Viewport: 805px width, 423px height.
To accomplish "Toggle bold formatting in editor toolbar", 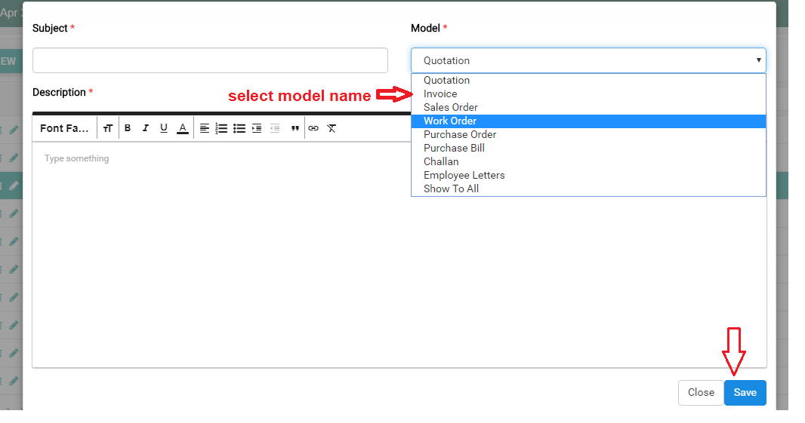I will [128, 128].
